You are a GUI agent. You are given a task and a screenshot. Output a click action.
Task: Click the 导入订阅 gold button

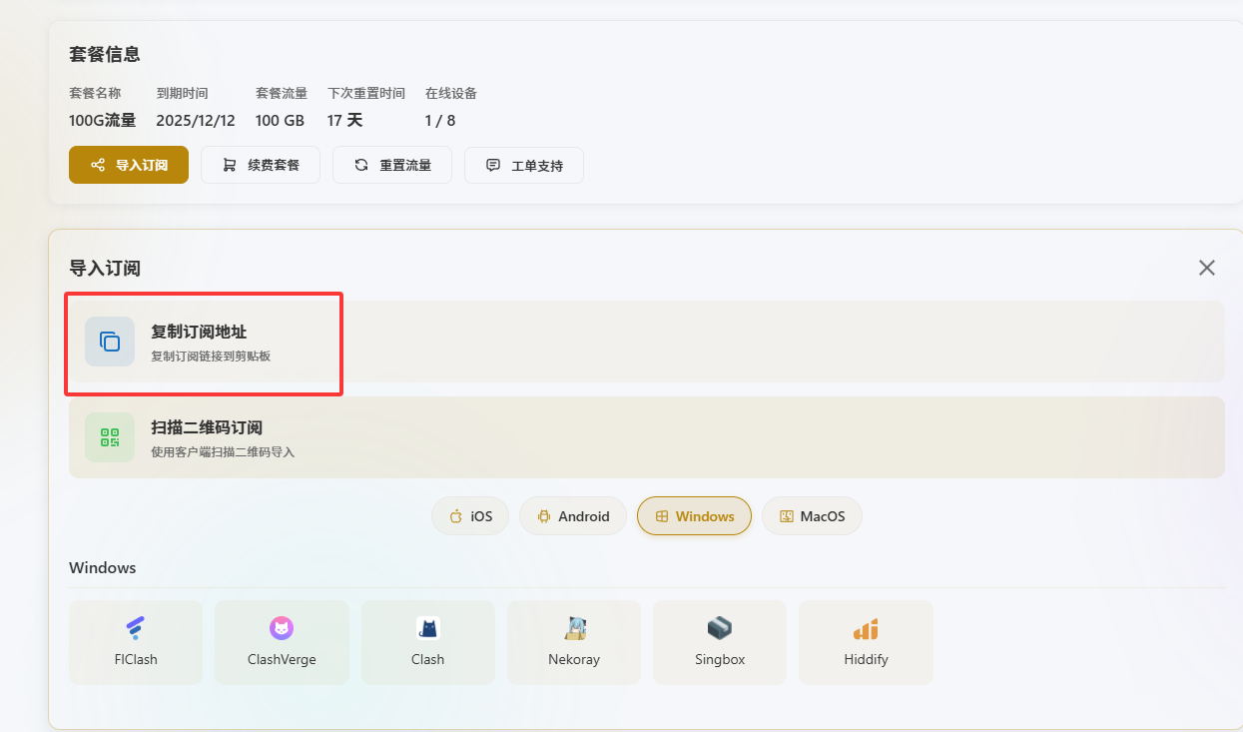tap(129, 165)
